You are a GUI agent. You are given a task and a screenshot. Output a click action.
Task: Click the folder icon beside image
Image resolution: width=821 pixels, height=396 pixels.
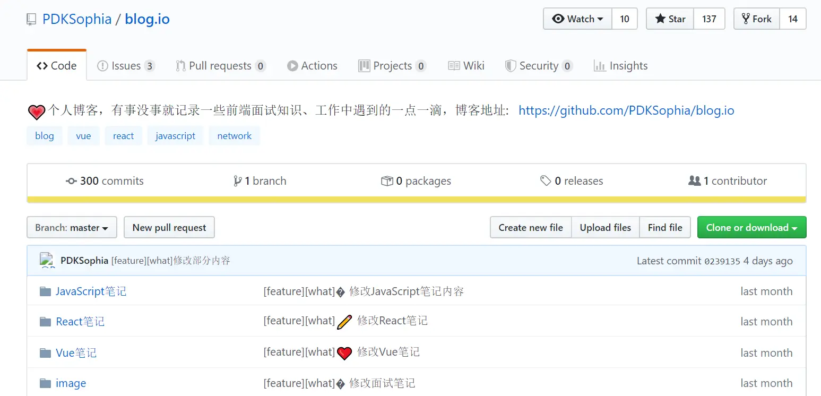pyautogui.click(x=45, y=383)
